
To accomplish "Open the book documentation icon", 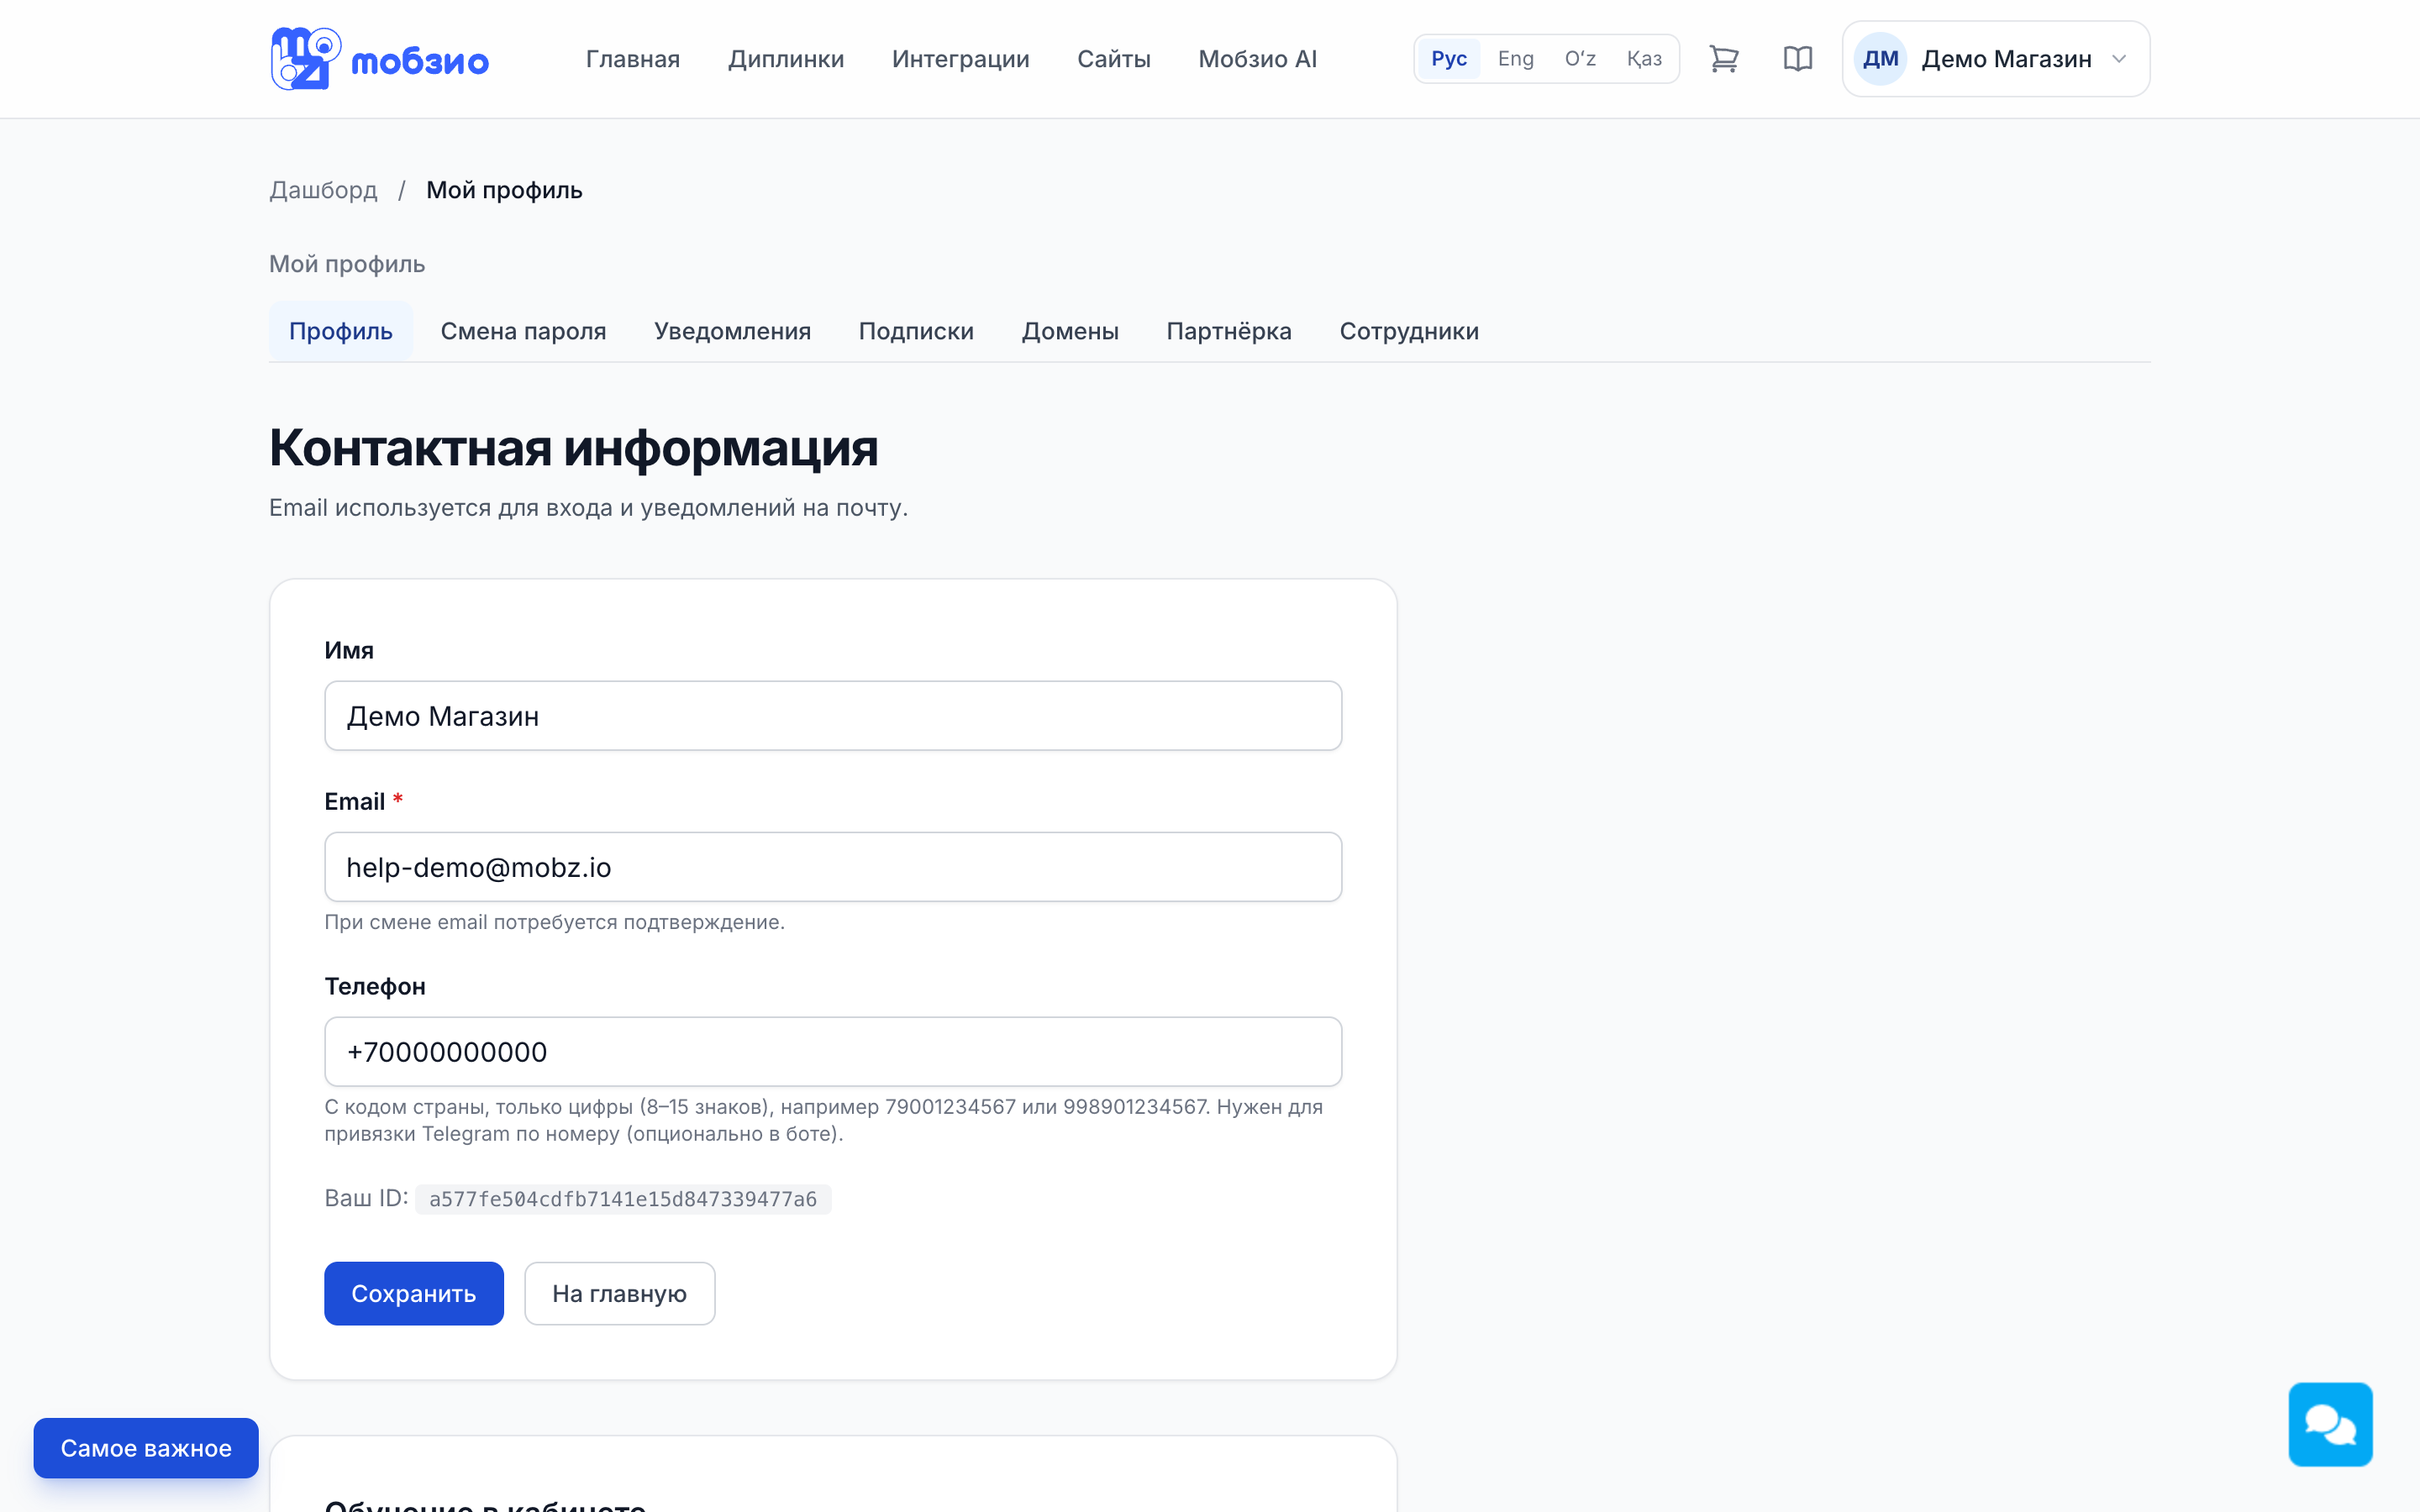I will (x=1797, y=59).
